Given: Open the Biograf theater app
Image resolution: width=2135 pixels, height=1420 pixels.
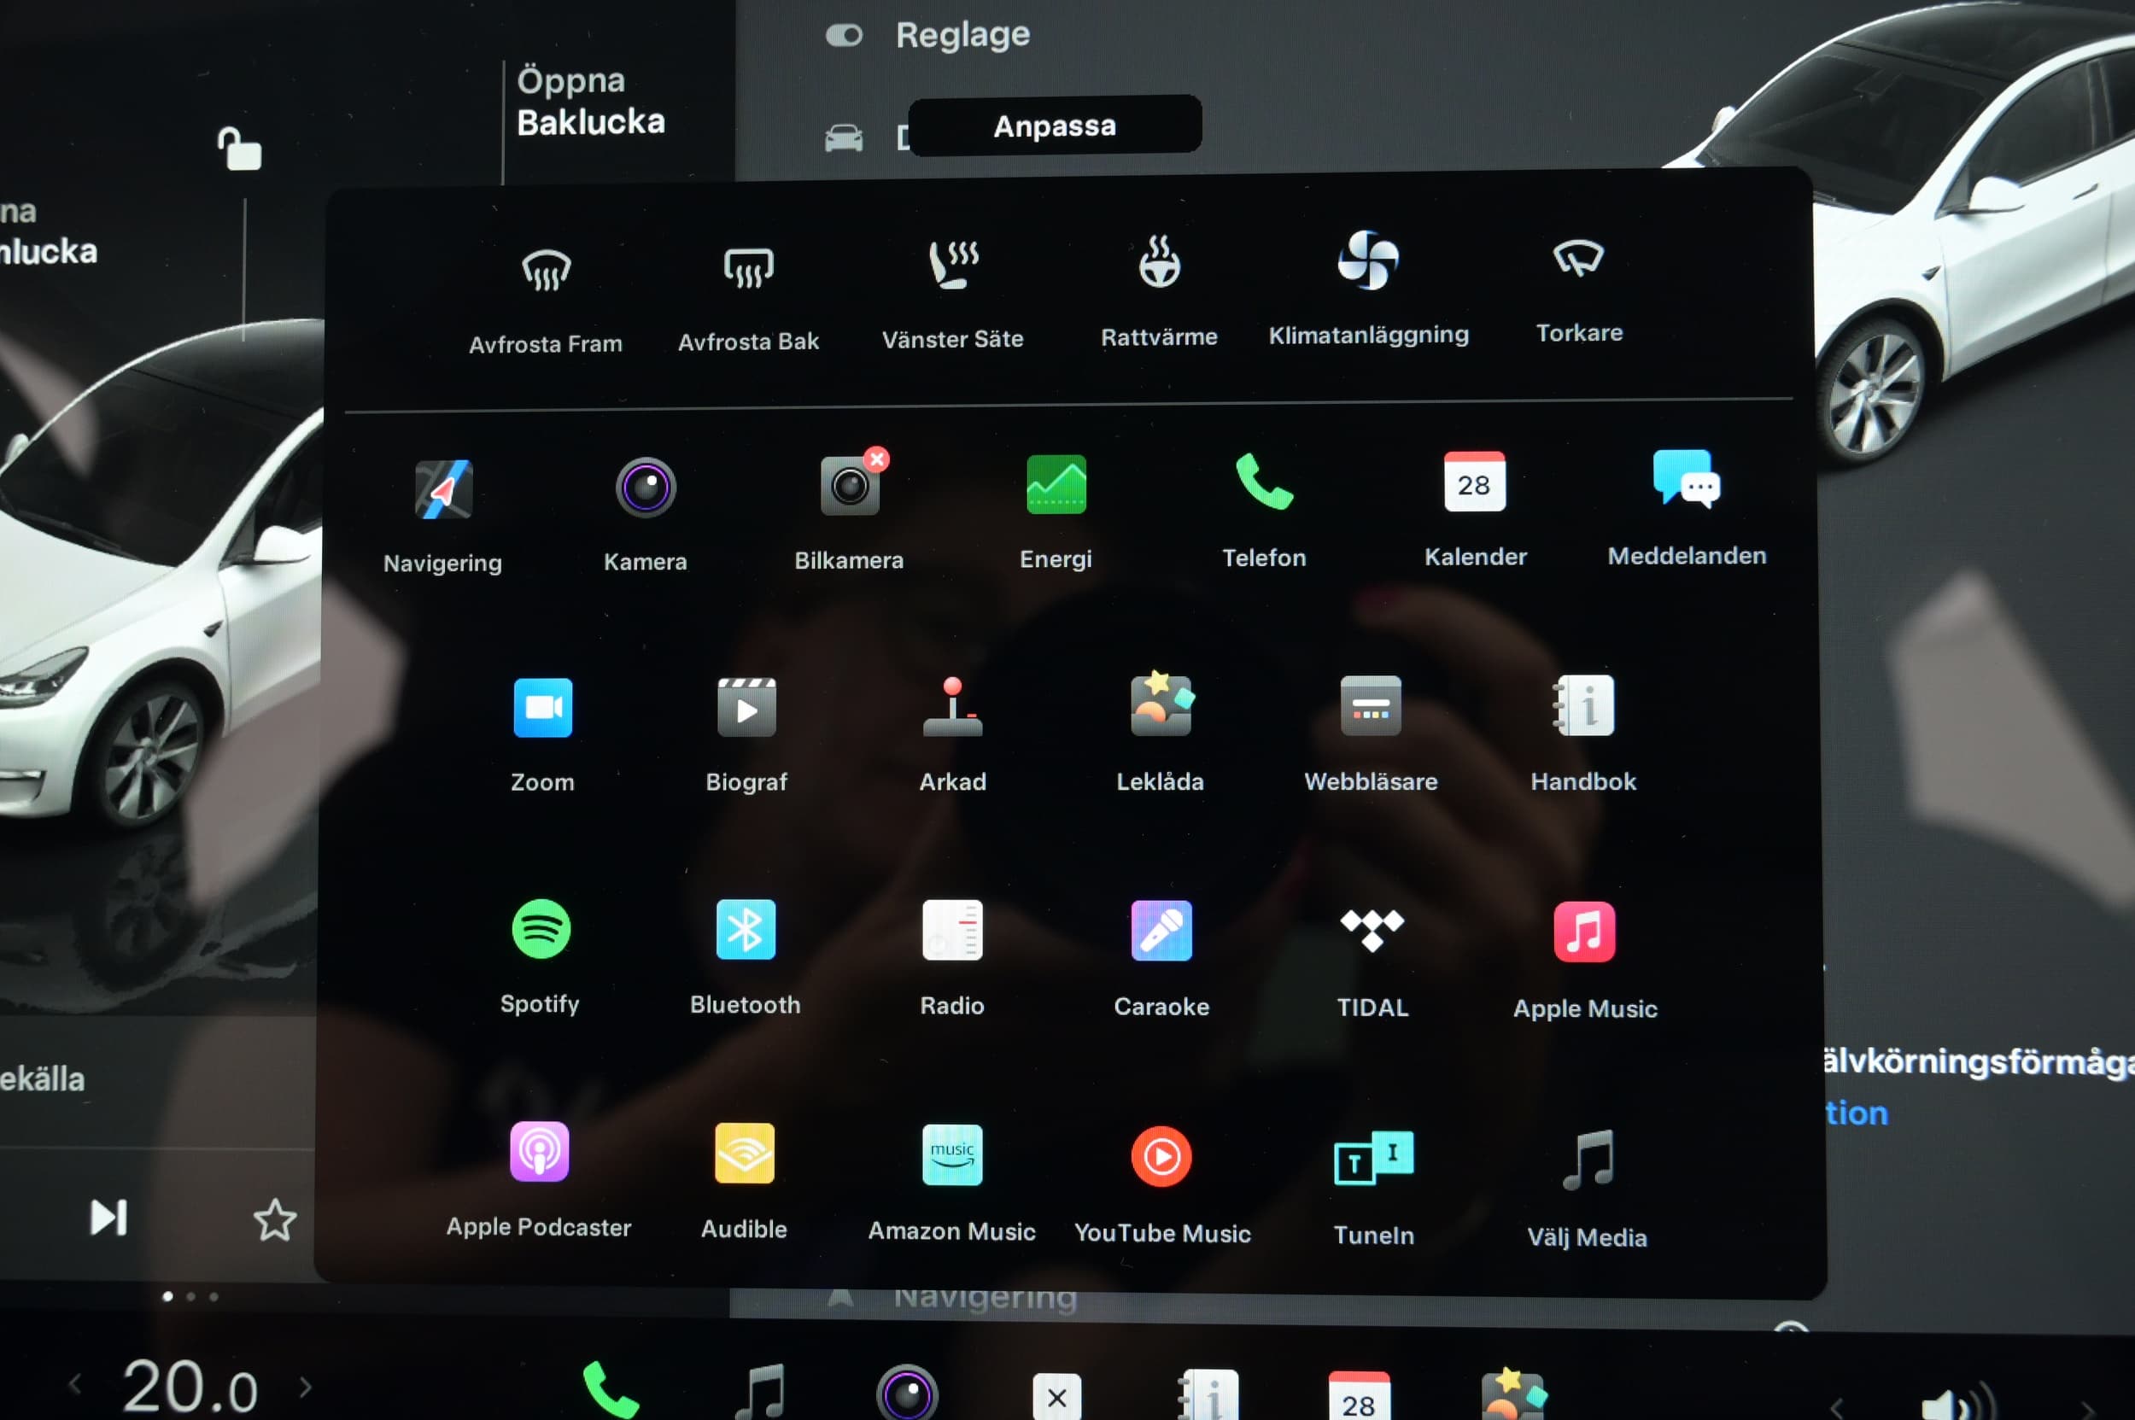Looking at the screenshot, I should [746, 735].
